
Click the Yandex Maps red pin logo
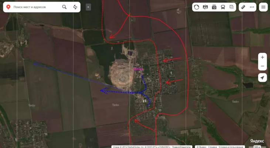coord(8,7)
